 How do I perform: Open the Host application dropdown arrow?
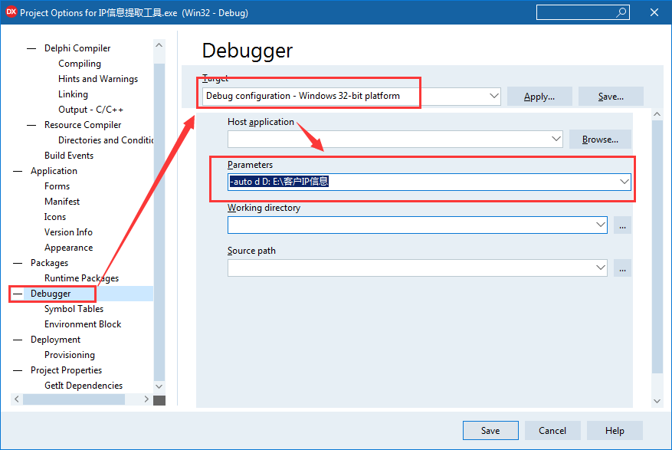pyautogui.click(x=556, y=140)
